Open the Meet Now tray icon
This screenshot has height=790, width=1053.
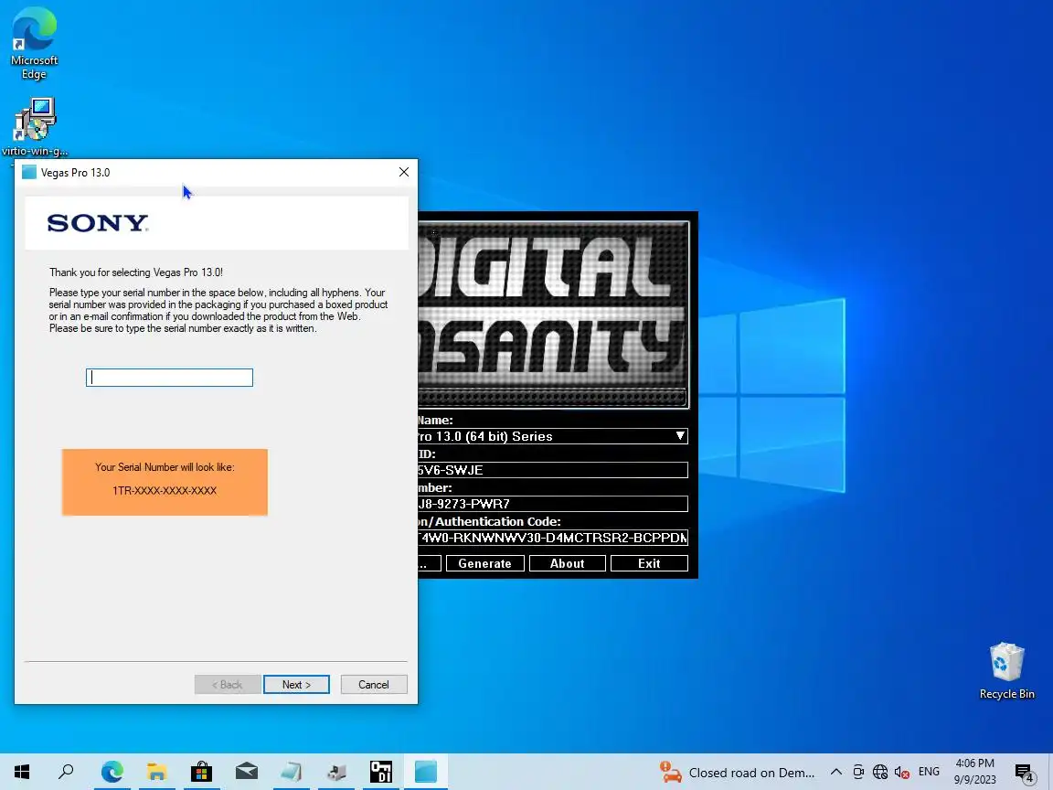point(858,772)
